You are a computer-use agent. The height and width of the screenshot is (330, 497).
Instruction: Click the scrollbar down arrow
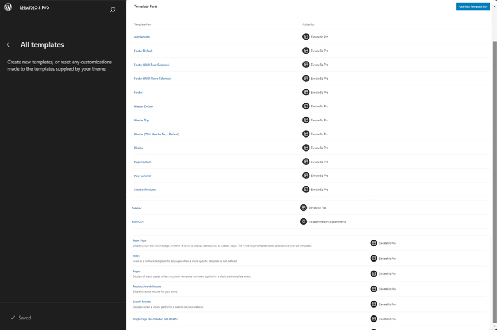pos(494,326)
